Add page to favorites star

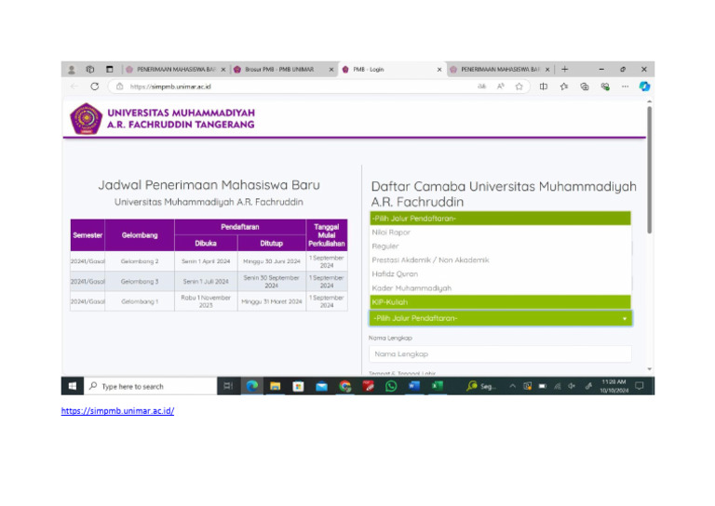coord(519,87)
